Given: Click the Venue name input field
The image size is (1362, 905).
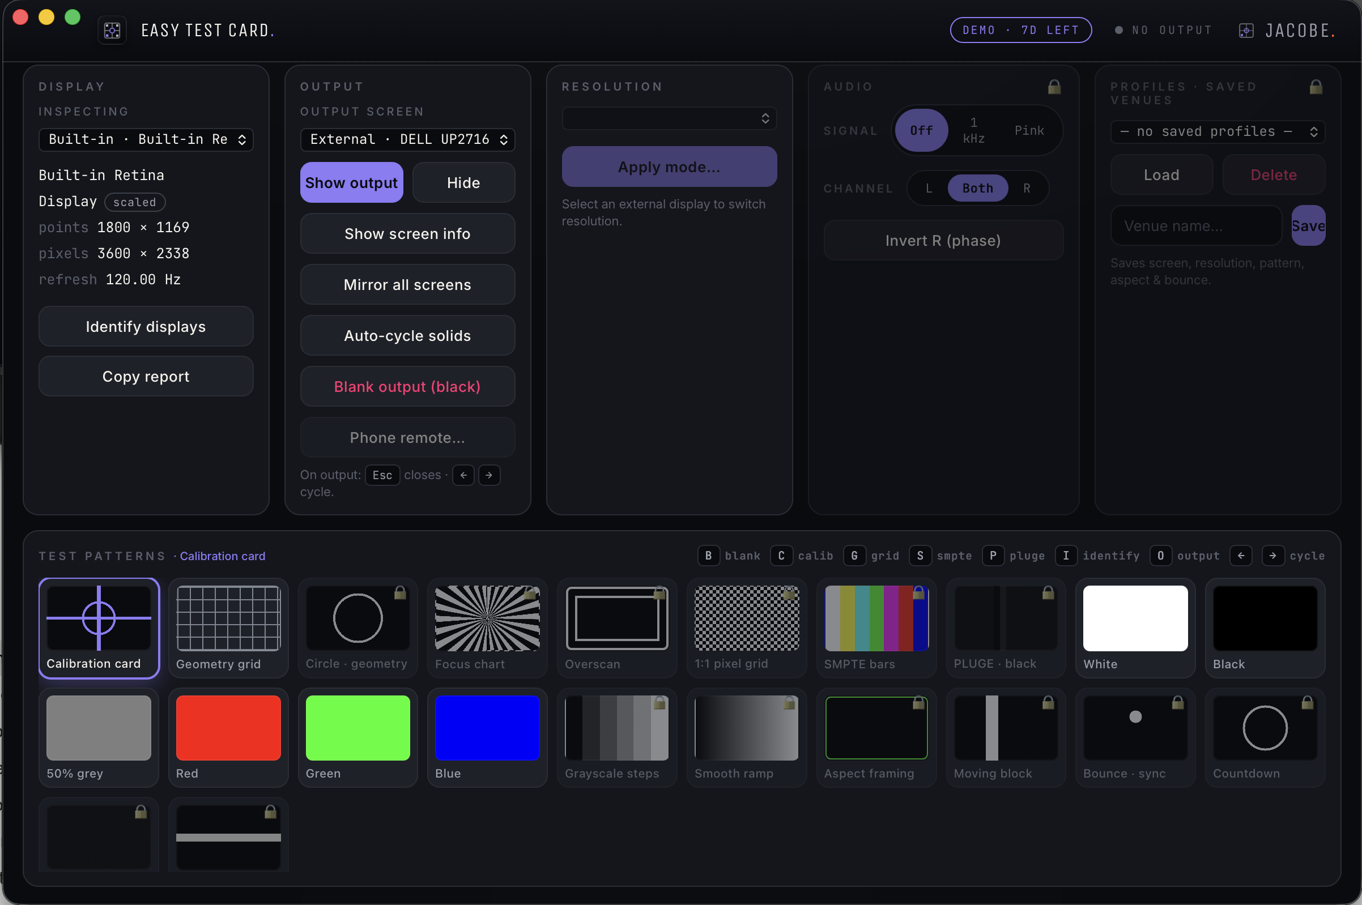Looking at the screenshot, I should point(1196,225).
